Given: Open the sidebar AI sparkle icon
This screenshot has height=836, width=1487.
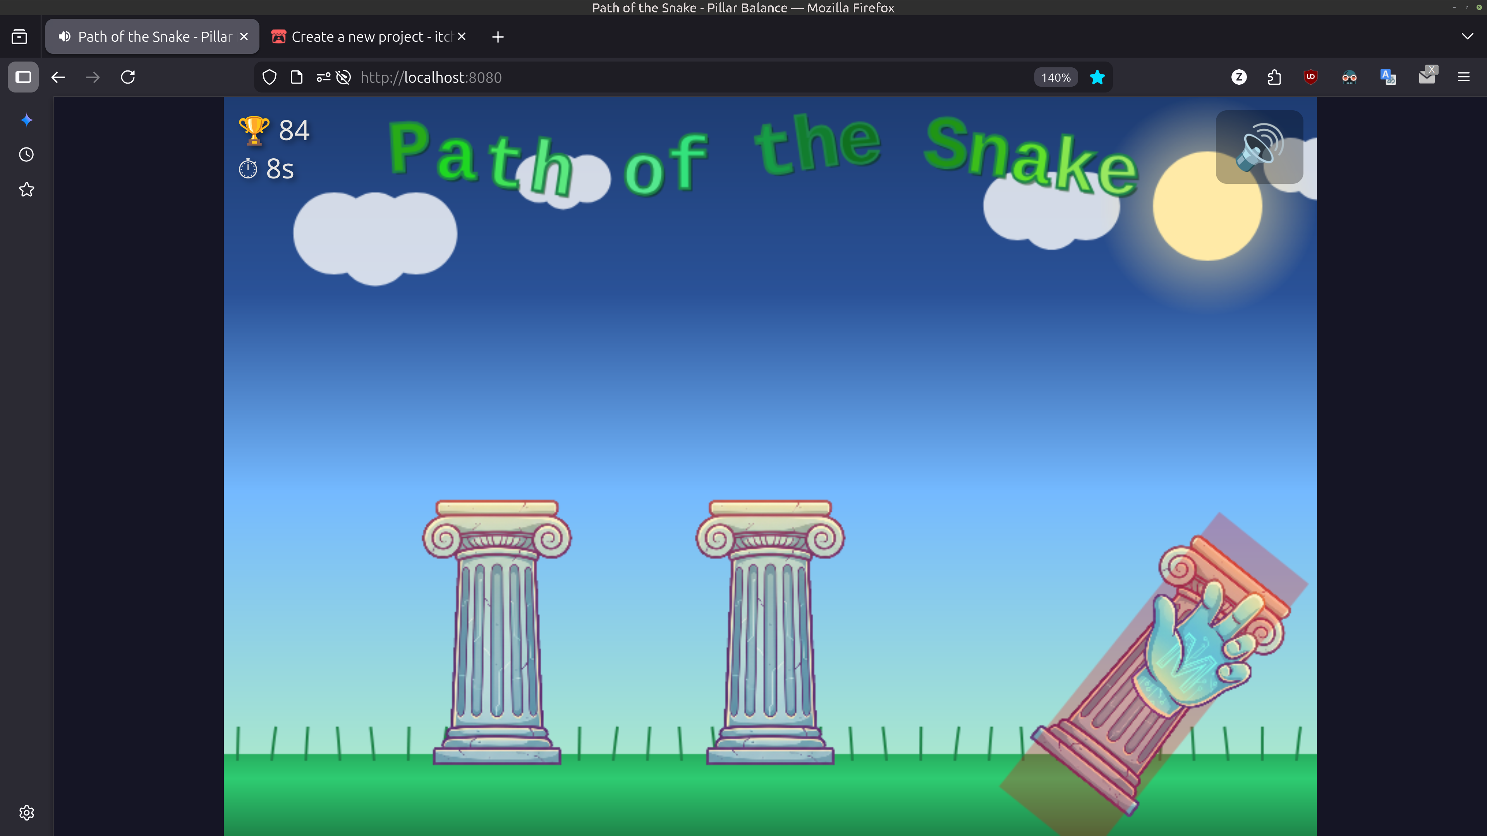Looking at the screenshot, I should point(27,120).
